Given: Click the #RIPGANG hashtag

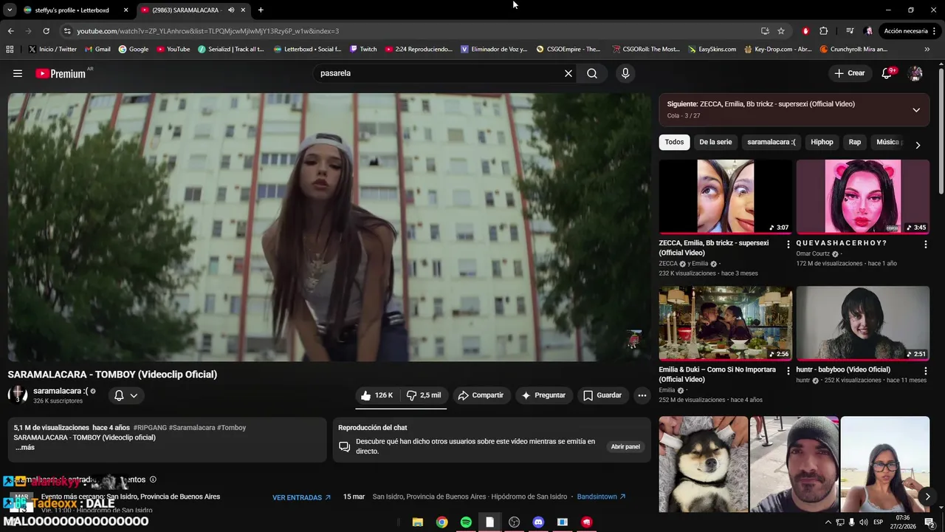Looking at the screenshot, I should click(x=149, y=428).
